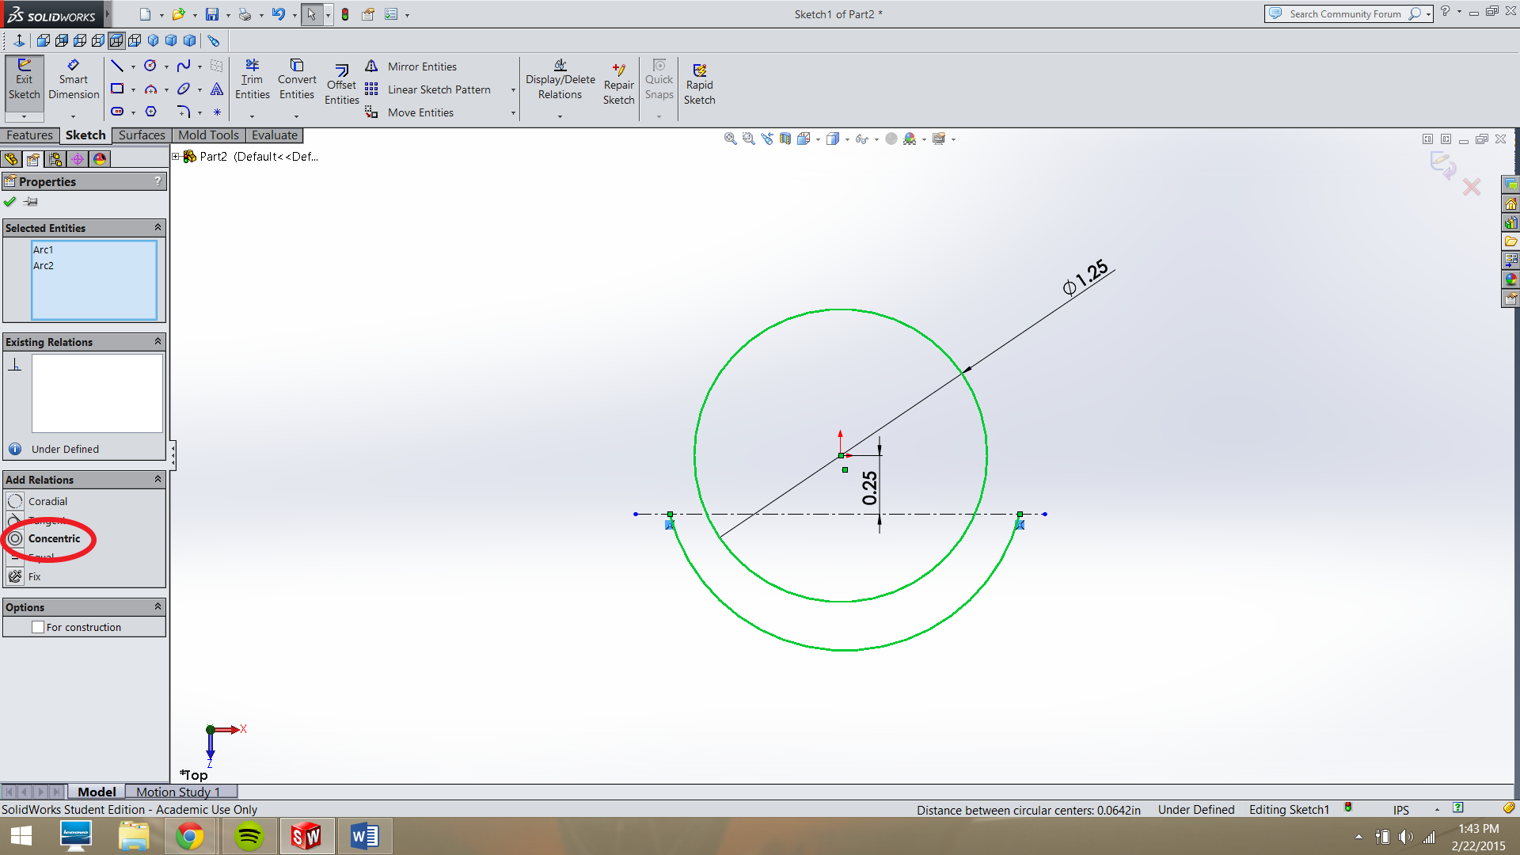Activate the Line sketch tool
Screen dimensions: 1520x855
coord(119,66)
